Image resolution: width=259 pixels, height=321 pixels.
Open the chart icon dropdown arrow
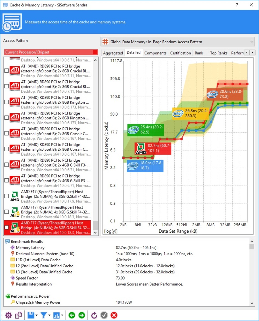click(62, 315)
